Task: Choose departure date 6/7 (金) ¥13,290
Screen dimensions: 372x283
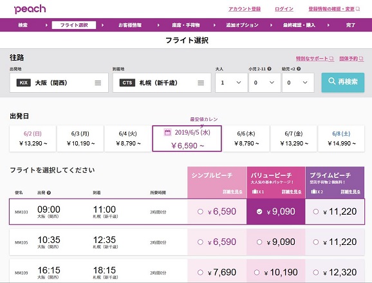Action: 293,139
